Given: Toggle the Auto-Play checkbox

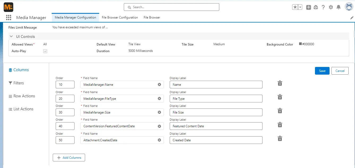Looking at the screenshot, I should click(x=45, y=51).
